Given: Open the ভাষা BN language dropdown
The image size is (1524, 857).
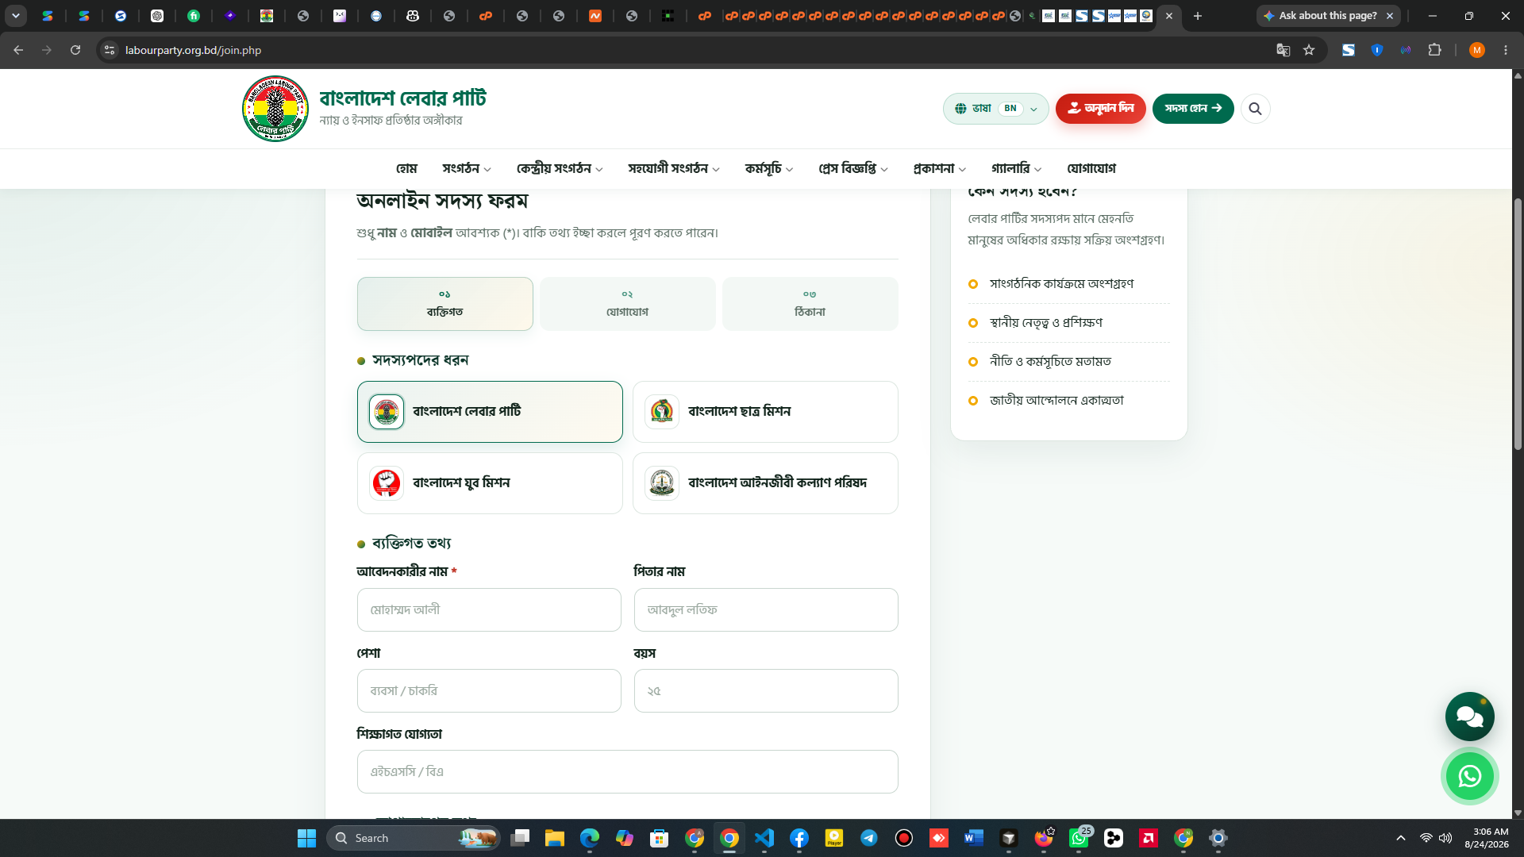Looking at the screenshot, I should point(995,109).
